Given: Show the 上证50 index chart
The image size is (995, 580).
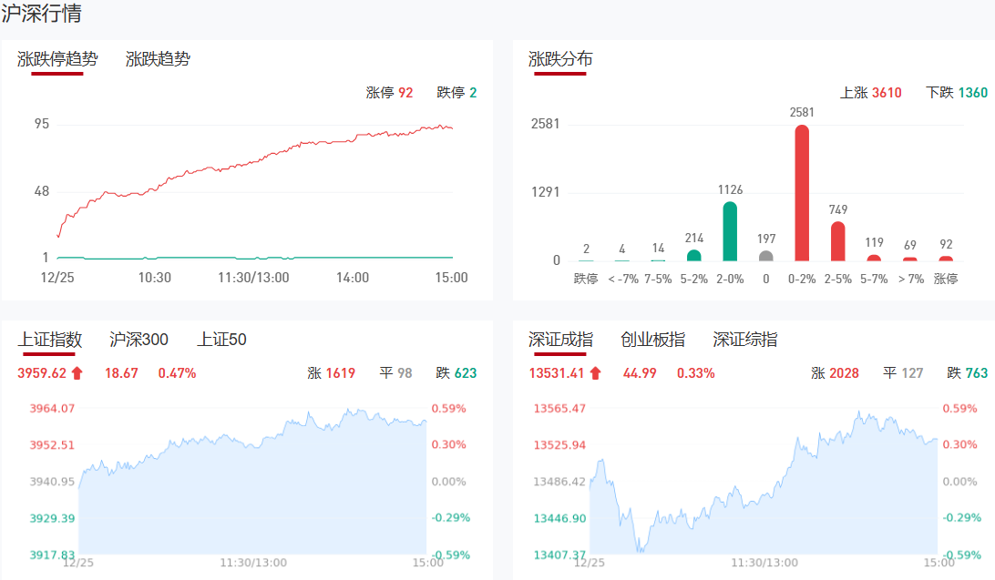Looking at the screenshot, I should (x=221, y=340).
